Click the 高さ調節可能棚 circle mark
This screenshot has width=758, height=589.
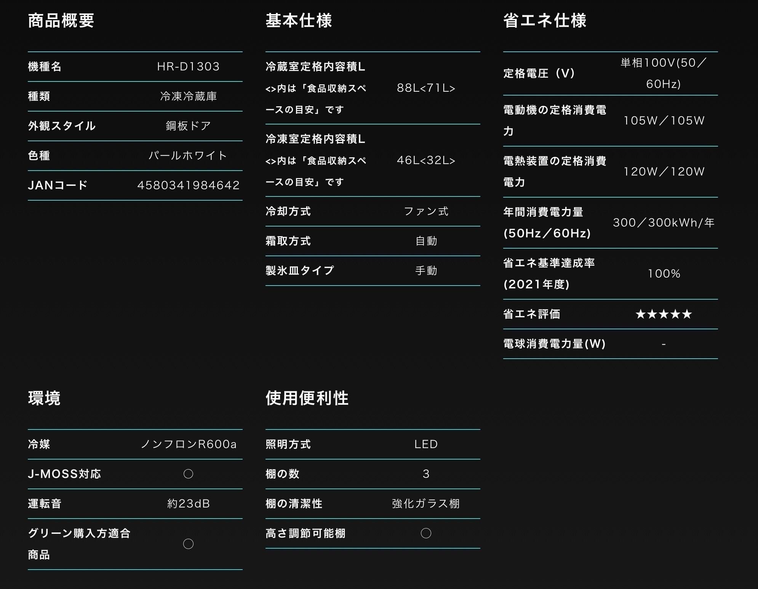tap(426, 533)
